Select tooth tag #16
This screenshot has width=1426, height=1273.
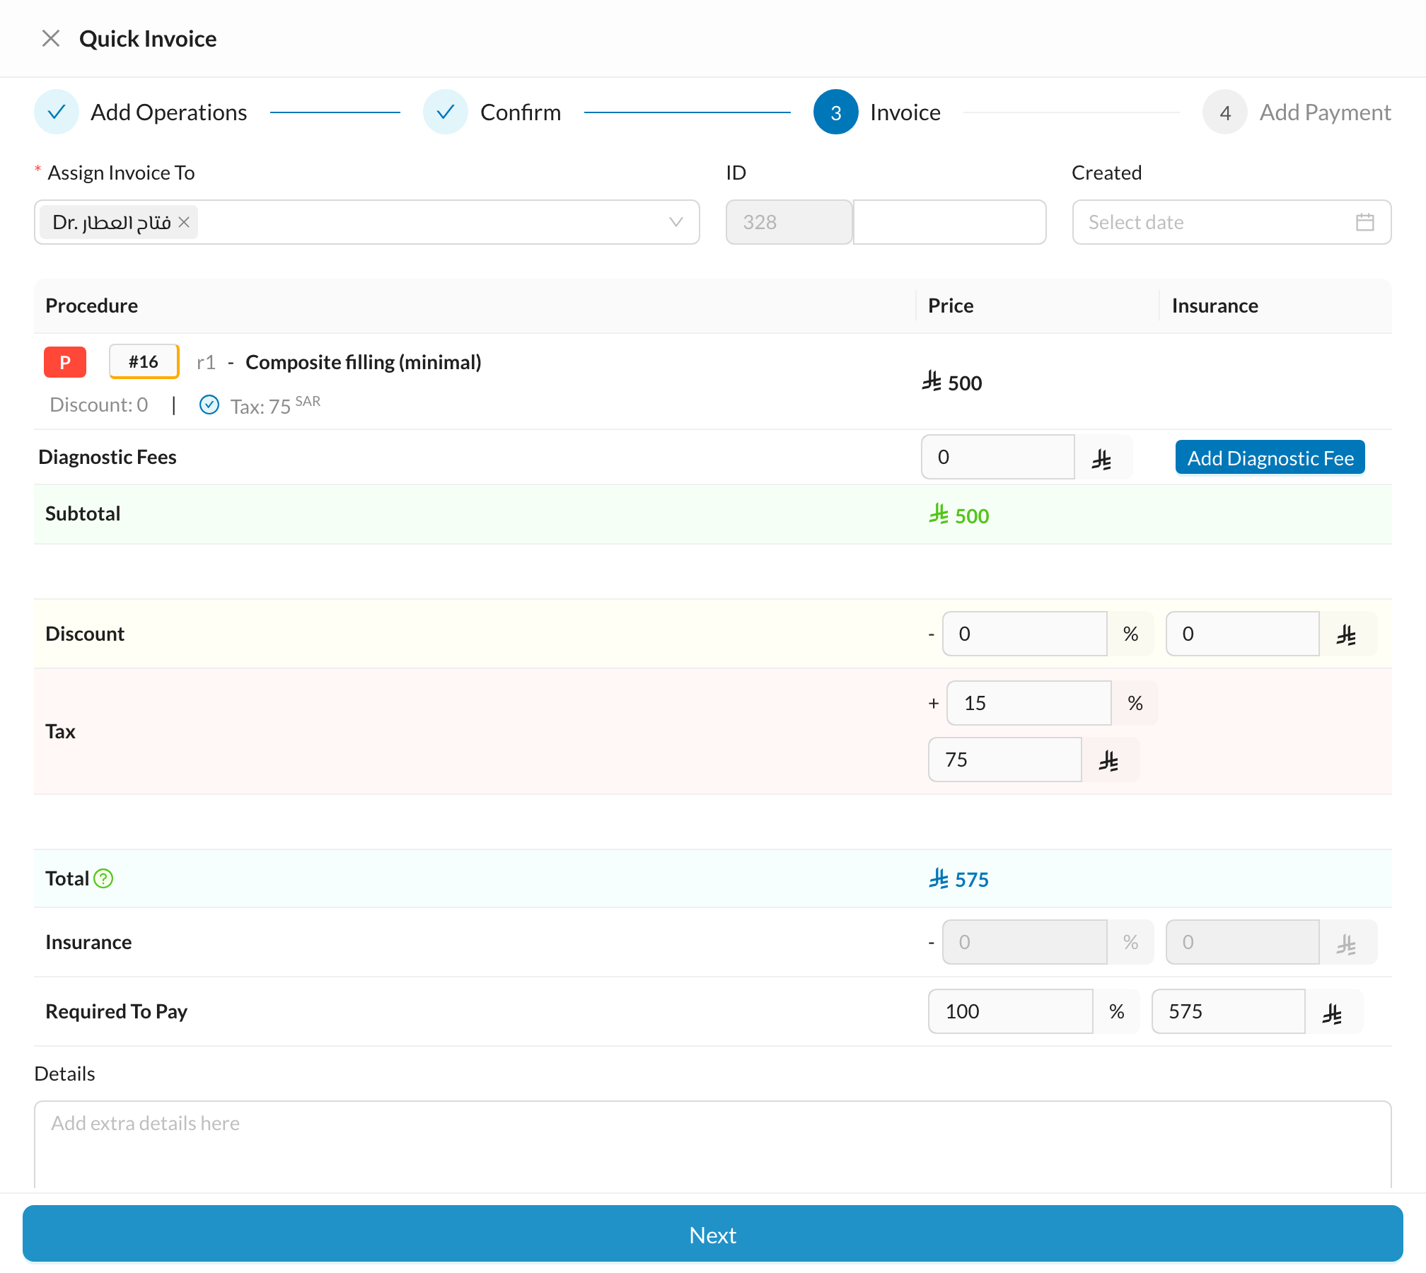pyautogui.click(x=144, y=362)
